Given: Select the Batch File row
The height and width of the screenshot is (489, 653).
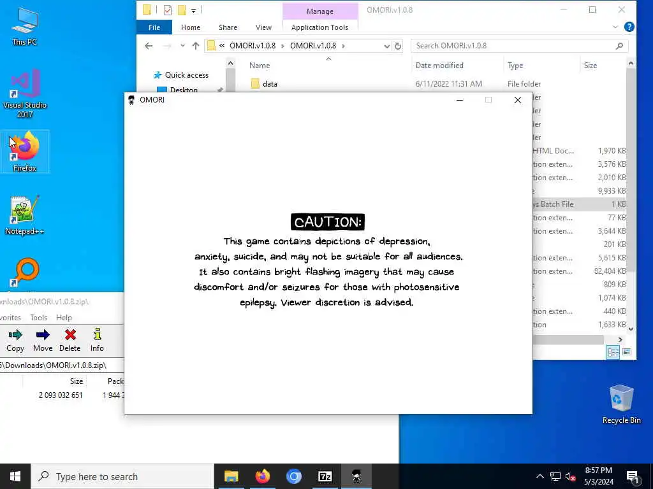Looking at the screenshot, I should [579, 204].
